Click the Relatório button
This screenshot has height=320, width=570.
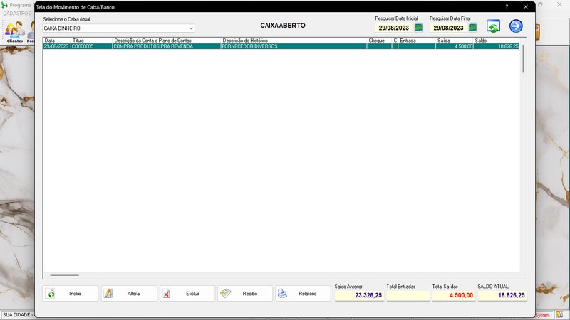pyautogui.click(x=303, y=294)
